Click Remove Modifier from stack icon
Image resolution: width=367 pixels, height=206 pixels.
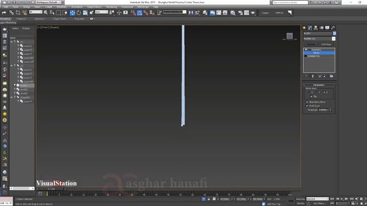(x=325, y=76)
